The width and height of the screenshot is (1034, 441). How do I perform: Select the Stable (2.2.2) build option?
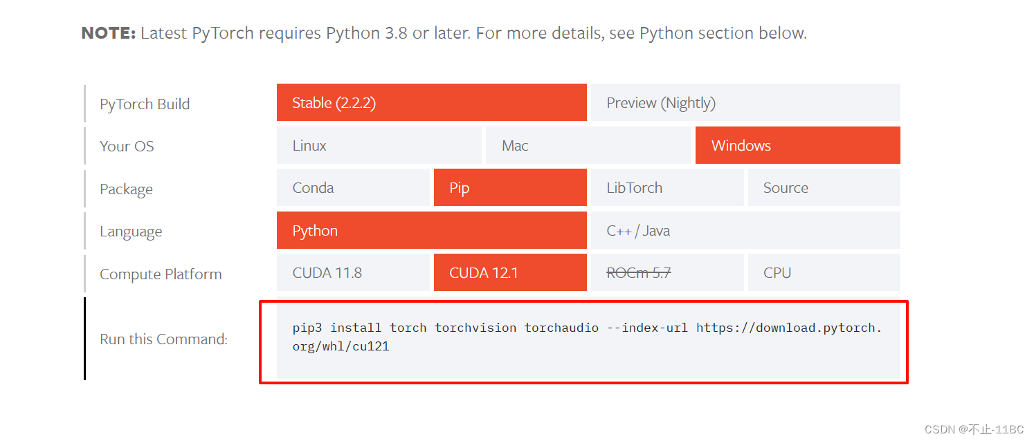click(x=431, y=102)
